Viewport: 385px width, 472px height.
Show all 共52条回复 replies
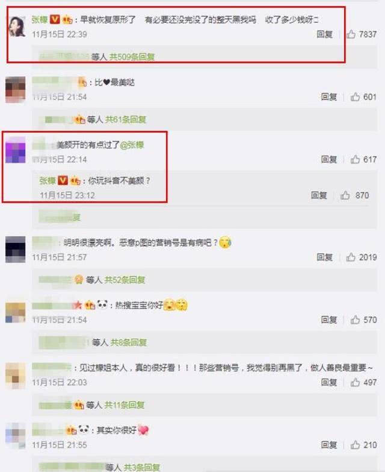click(x=125, y=280)
